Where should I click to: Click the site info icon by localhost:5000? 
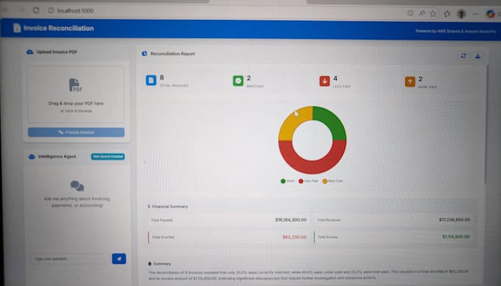tap(51, 10)
